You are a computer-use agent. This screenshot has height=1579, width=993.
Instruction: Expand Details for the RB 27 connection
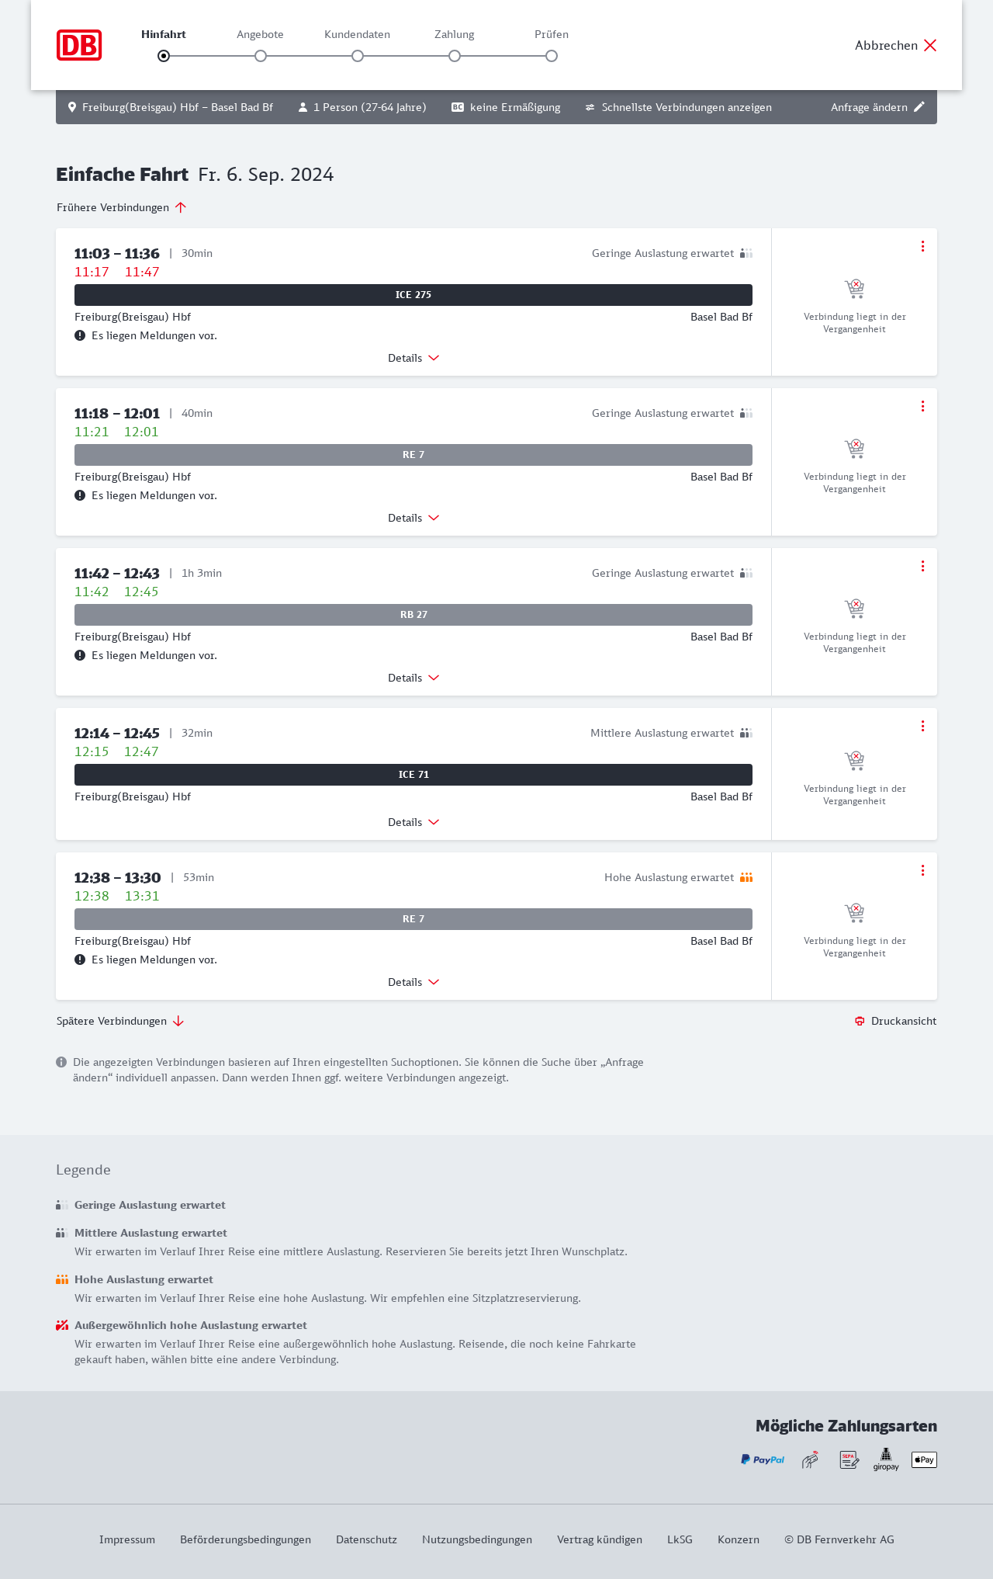(413, 678)
